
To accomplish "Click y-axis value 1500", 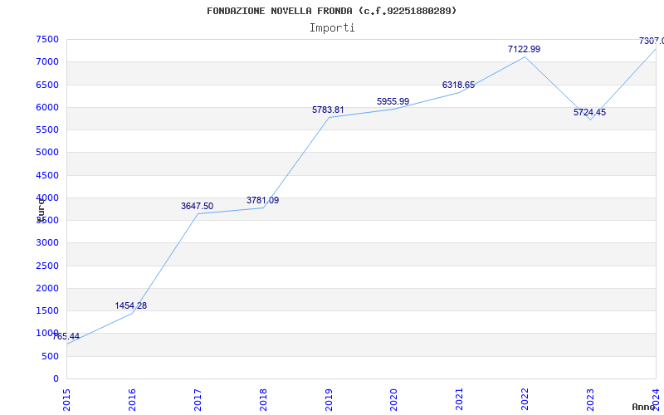I will point(47,310).
